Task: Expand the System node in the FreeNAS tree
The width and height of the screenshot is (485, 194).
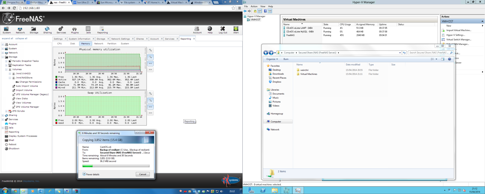Action: (x=3, y=48)
